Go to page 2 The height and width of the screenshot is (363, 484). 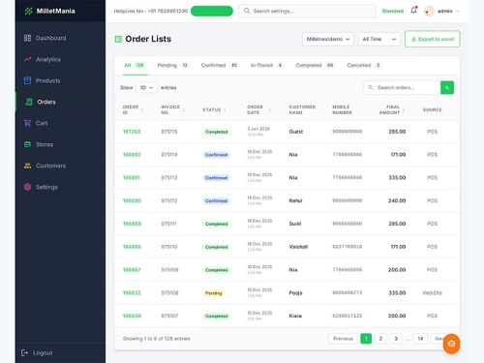(x=380, y=339)
